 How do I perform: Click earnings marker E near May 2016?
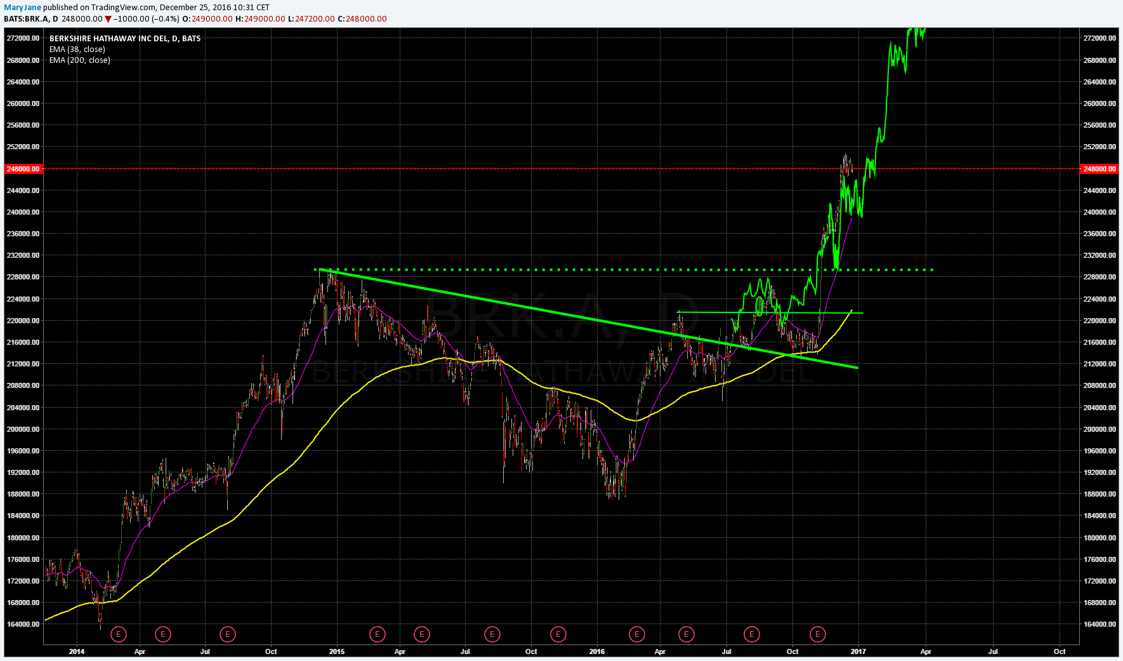pos(686,634)
